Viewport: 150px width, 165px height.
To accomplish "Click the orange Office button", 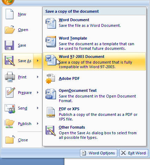I will [x=8, y=2].
